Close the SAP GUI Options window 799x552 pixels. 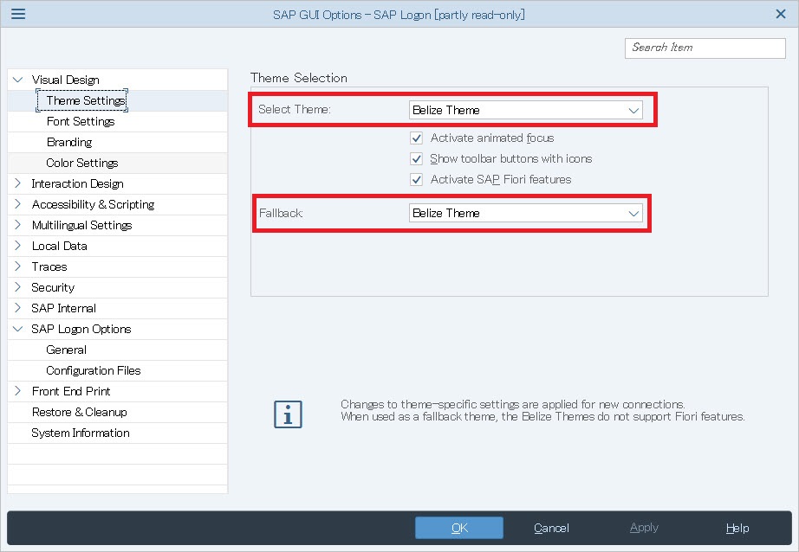(x=781, y=14)
